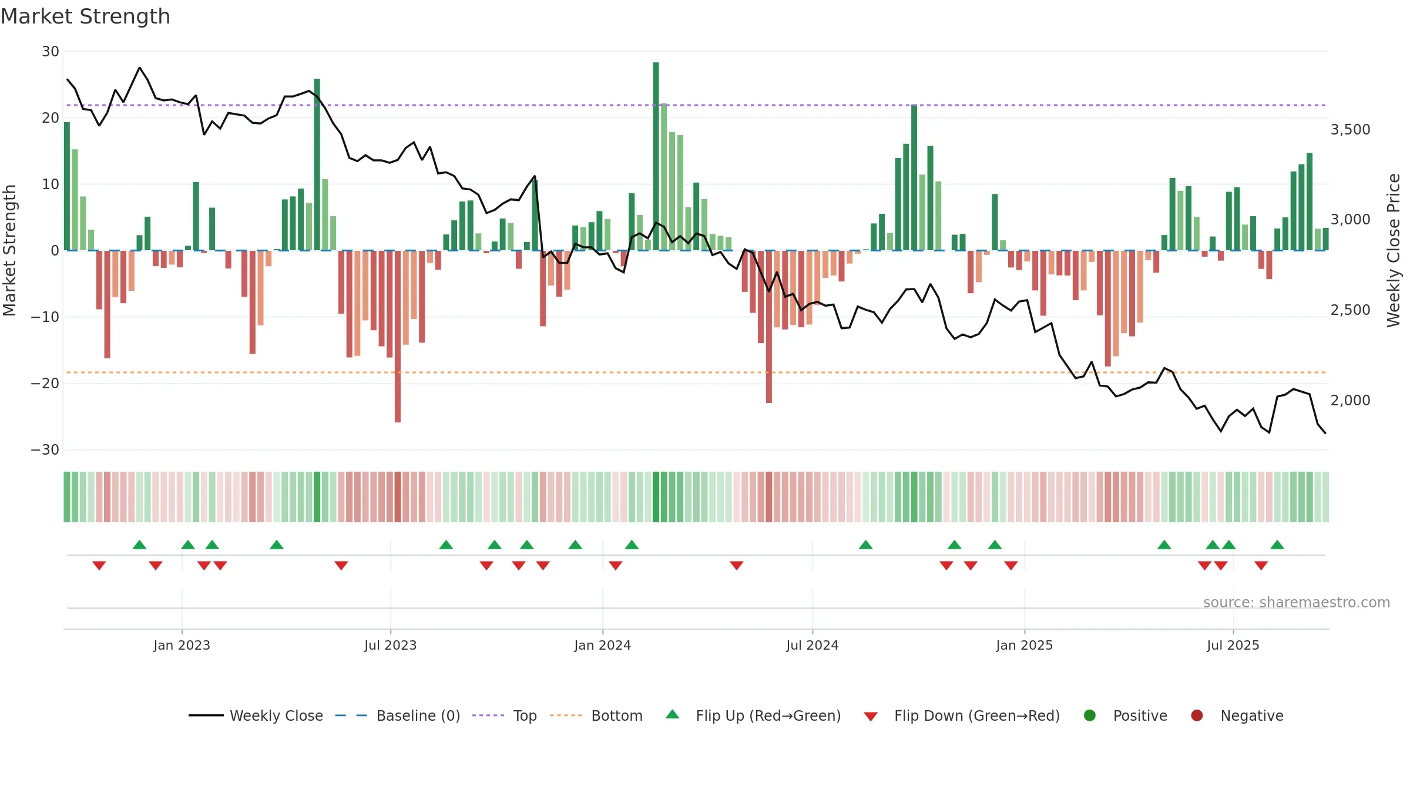Click the purple dotted Top legend sample
This screenshot has width=1410, height=793.
(x=488, y=715)
